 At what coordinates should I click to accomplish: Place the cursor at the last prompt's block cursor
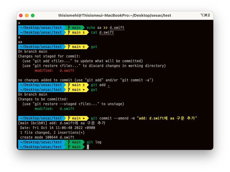click(88, 147)
